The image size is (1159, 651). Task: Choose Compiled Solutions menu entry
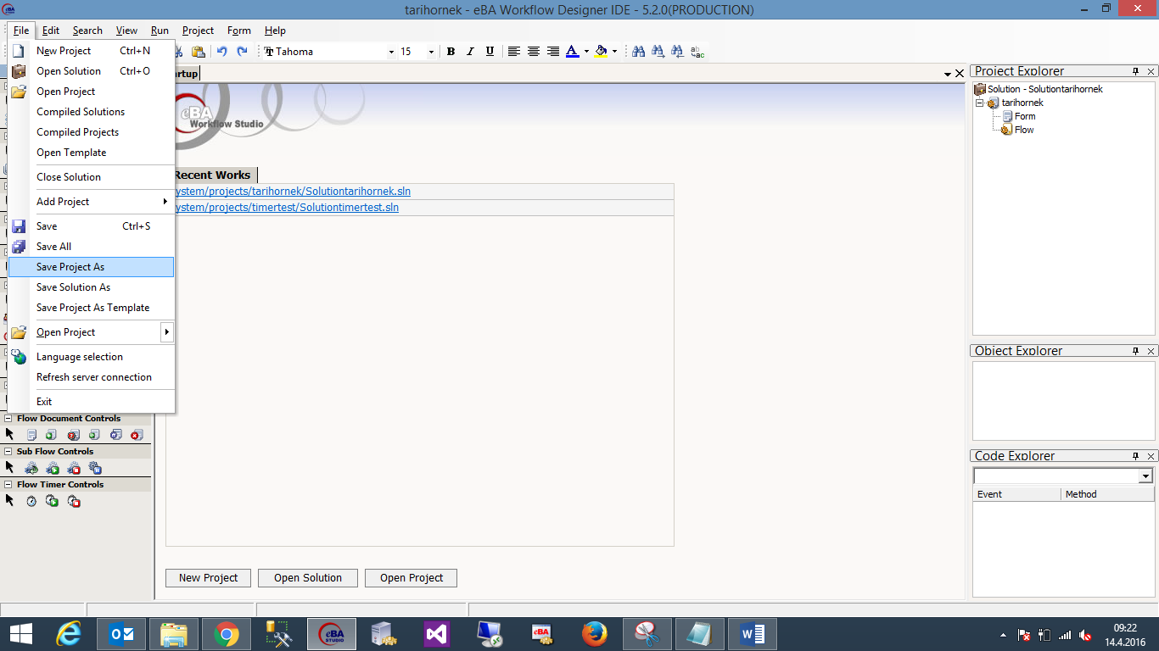click(x=91, y=112)
